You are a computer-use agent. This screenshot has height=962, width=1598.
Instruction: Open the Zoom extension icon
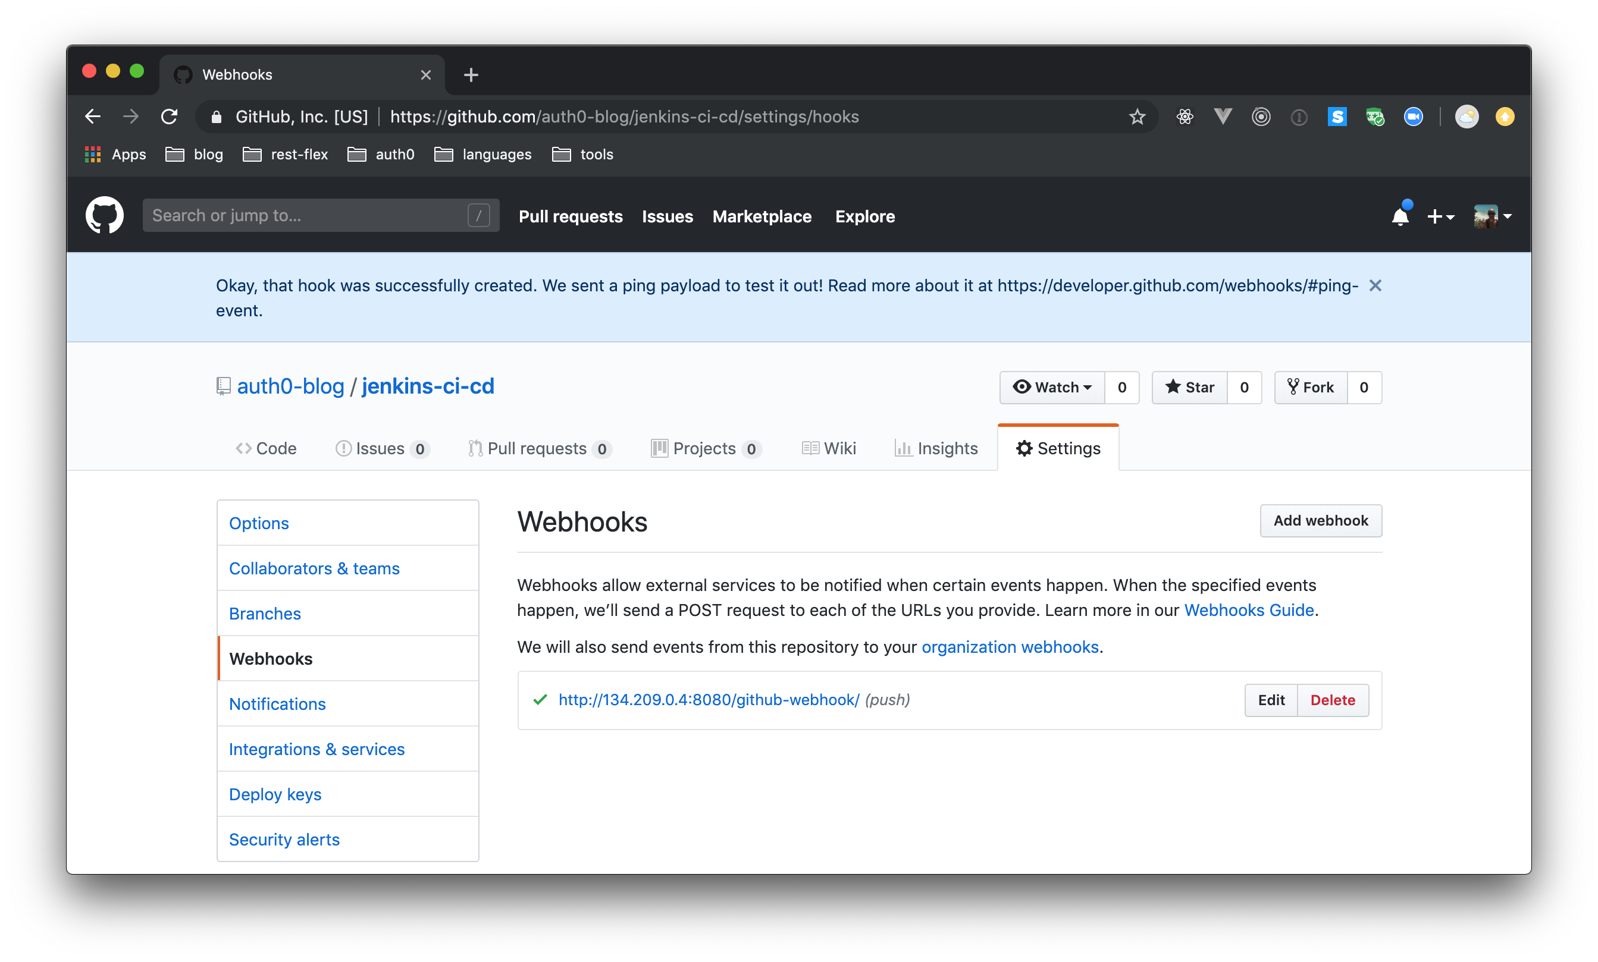pos(1413,117)
